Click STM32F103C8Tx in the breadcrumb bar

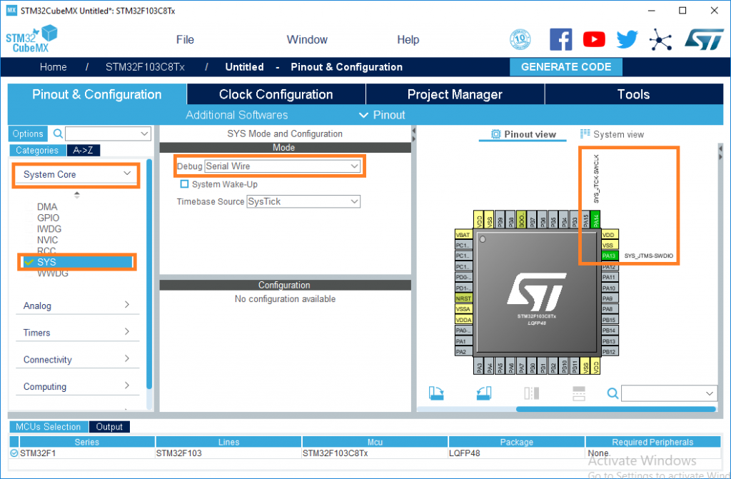point(145,67)
